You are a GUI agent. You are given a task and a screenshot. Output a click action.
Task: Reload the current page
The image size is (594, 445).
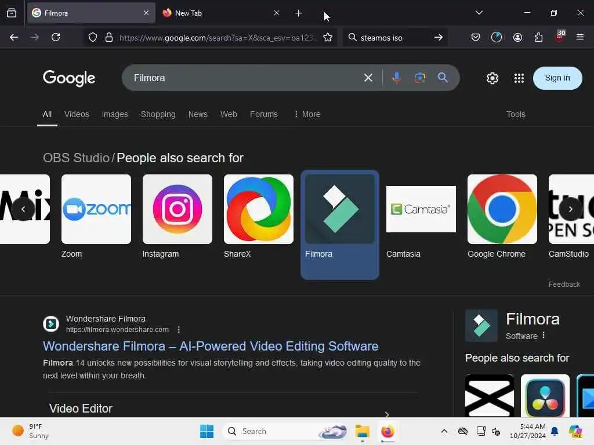click(x=56, y=37)
